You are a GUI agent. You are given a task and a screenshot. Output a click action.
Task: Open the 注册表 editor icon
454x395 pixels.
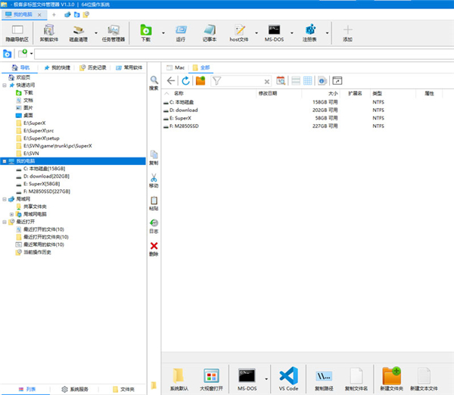click(x=309, y=32)
